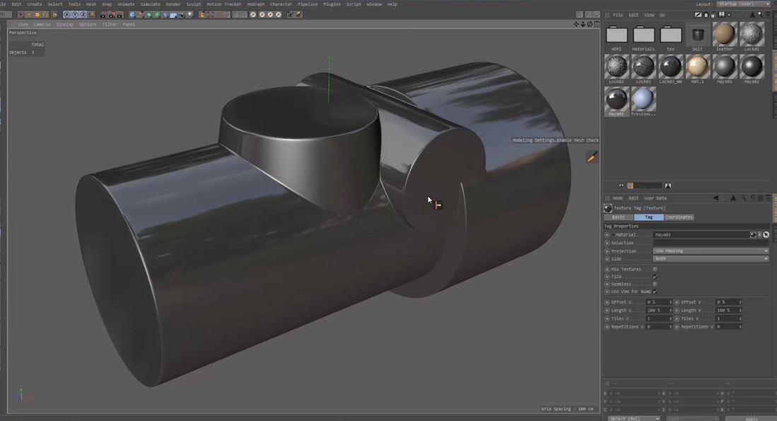Disable the Tile checkbox
Image resolution: width=777 pixels, height=421 pixels.
tap(655, 277)
